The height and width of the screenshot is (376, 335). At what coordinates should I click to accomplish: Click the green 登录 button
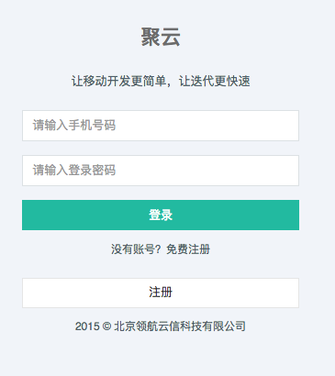pyautogui.click(x=161, y=215)
